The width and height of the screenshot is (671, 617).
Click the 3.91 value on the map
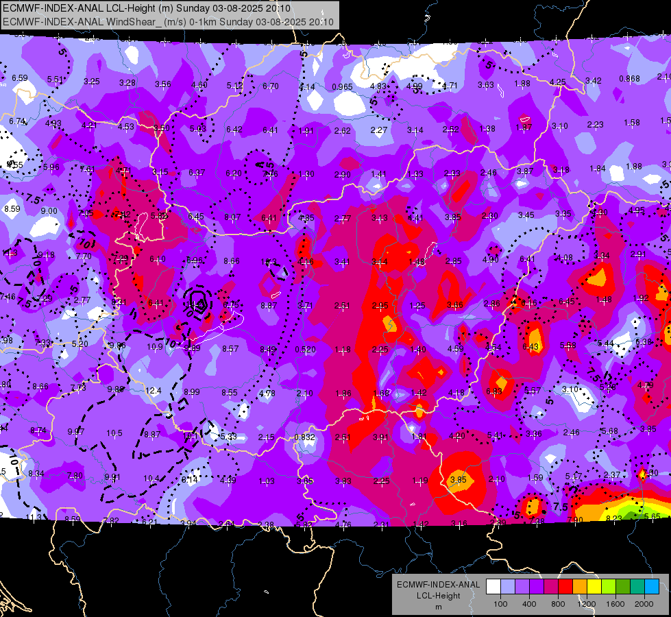[380, 437]
